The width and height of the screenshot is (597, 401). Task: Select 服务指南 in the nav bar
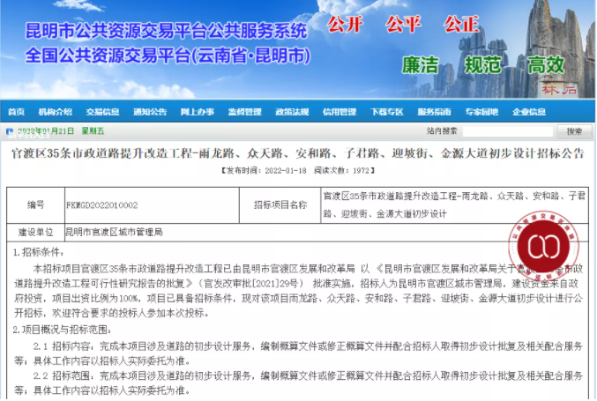pos(434,112)
